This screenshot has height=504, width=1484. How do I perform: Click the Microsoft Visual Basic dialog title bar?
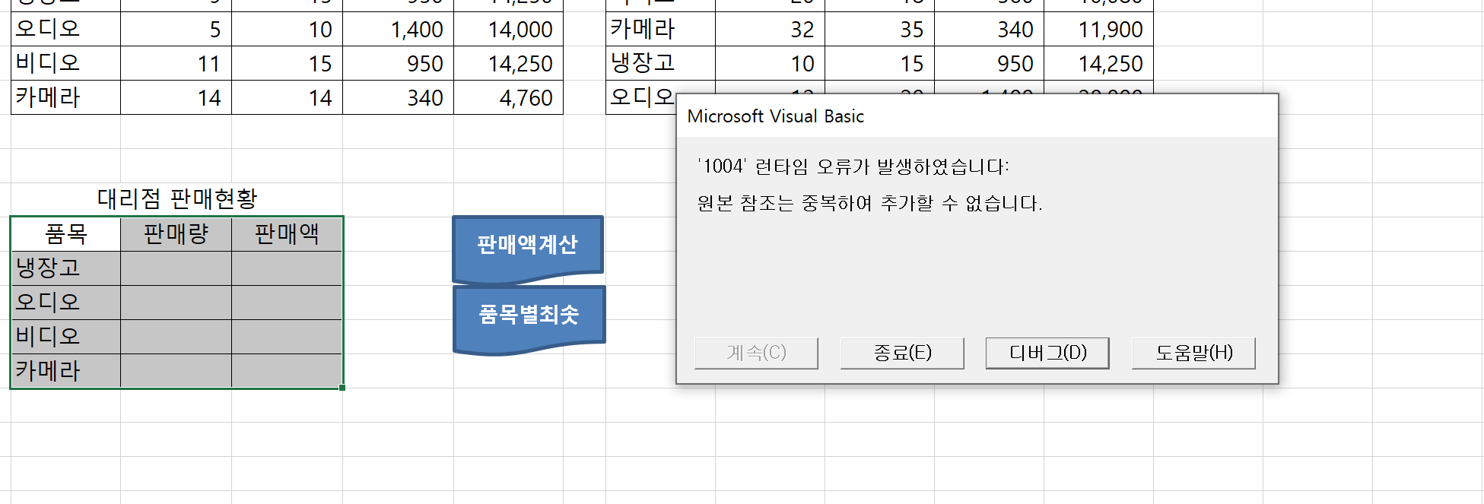point(977,116)
